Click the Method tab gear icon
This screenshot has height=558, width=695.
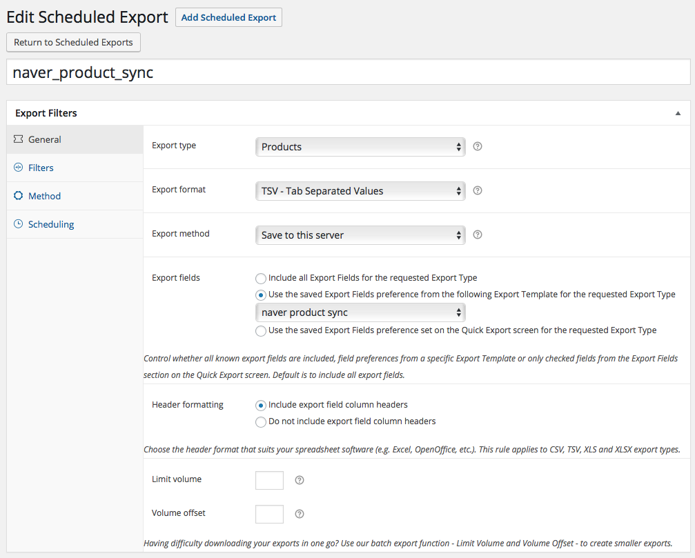pos(19,196)
